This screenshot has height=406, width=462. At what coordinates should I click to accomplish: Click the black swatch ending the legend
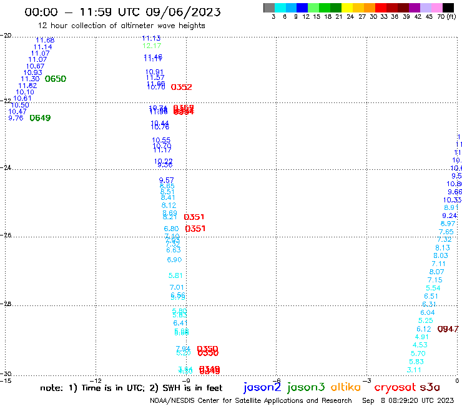tap(448, 7)
